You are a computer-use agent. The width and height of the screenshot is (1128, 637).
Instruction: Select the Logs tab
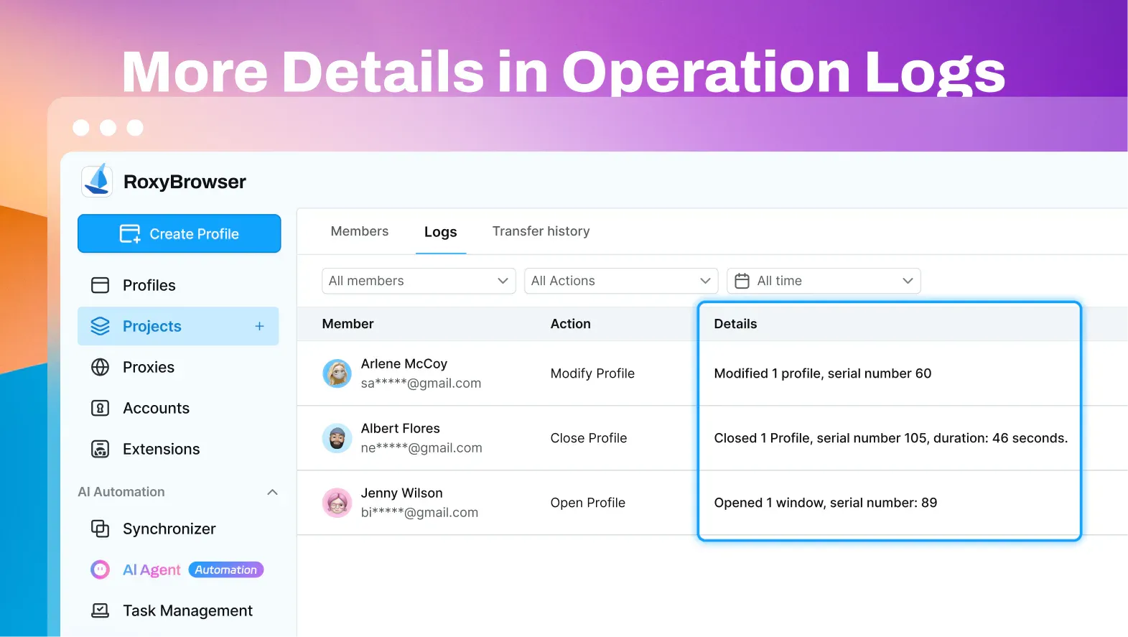point(441,232)
